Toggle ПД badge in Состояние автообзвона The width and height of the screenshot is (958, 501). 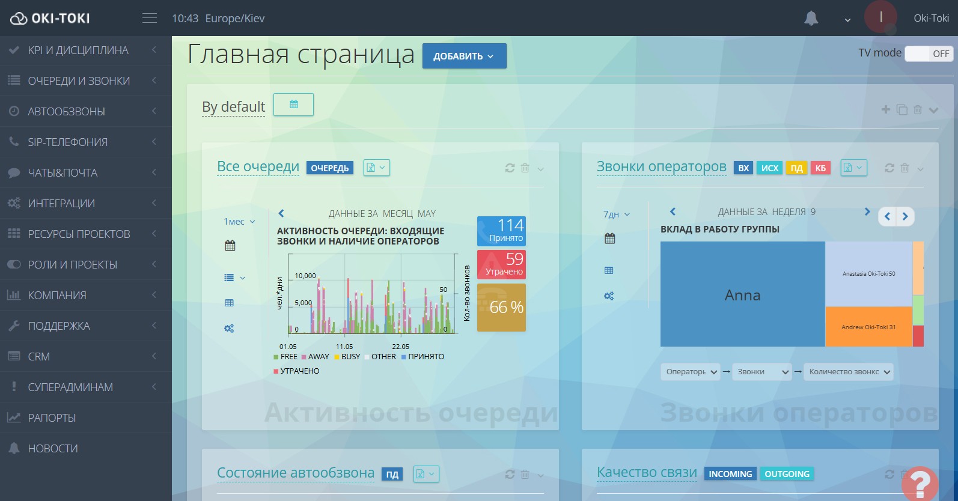pyautogui.click(x=392, y=475)
